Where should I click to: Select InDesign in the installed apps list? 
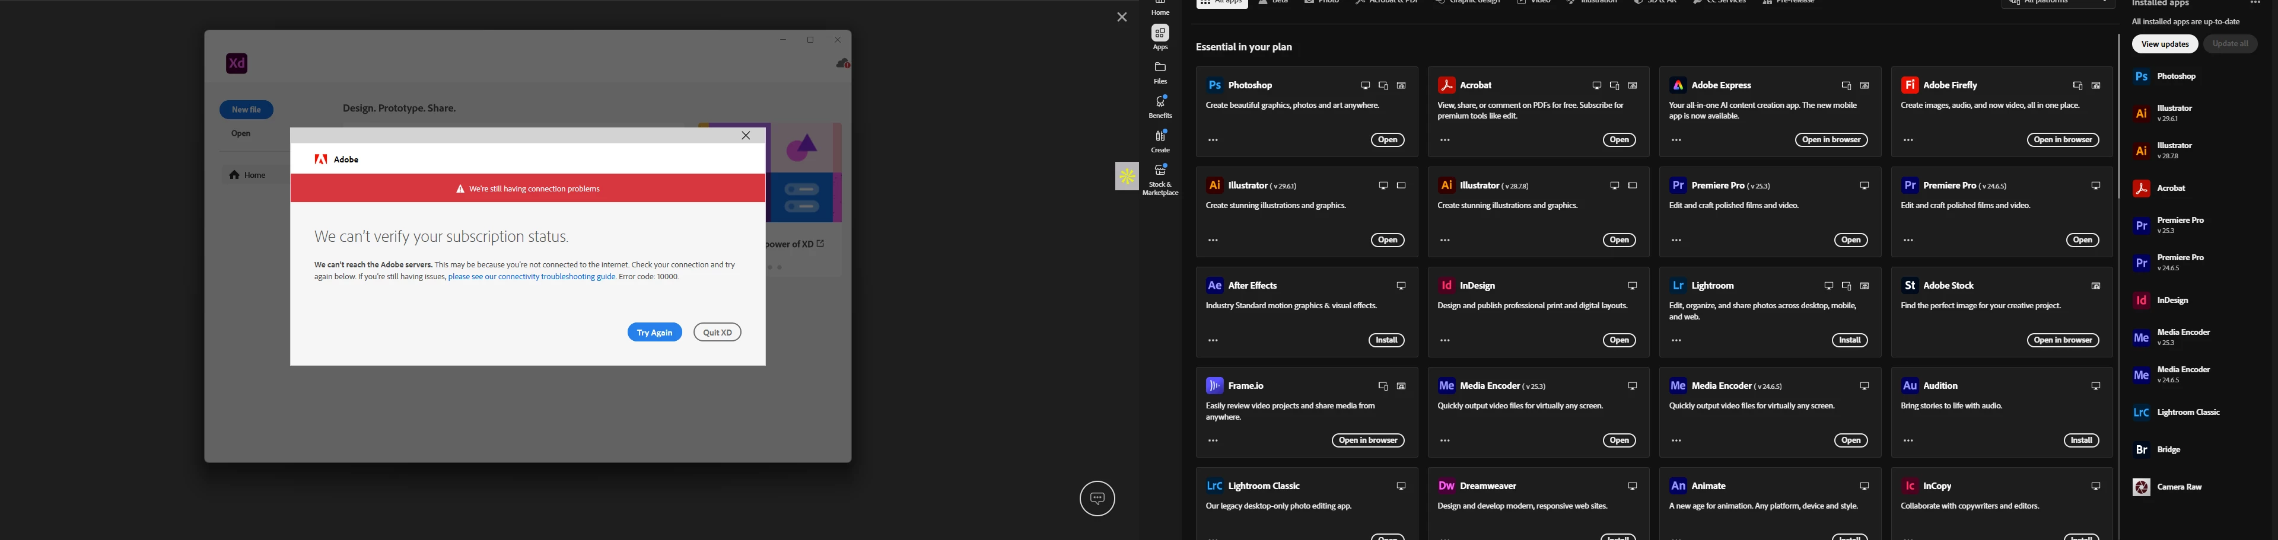[x=2161, y=301]
